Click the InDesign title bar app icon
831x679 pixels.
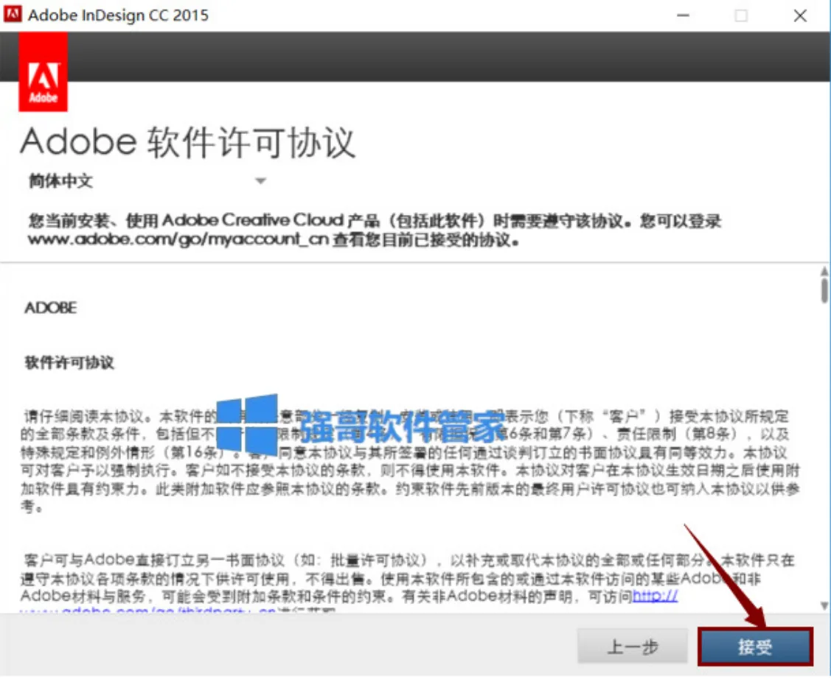coord(13,14)
